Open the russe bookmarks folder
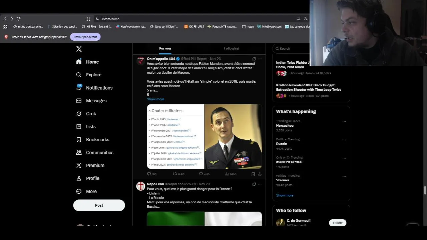Viewport: 427px width, 240px height. click(x=248, y=27)
